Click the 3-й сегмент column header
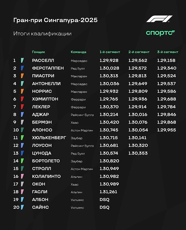186x230 pixels. point(168,52)
